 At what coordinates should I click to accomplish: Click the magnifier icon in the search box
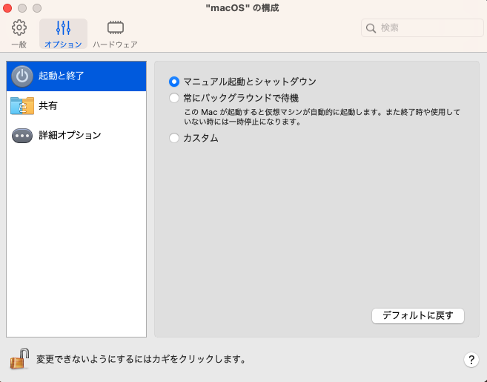click(x=371, y=28)
